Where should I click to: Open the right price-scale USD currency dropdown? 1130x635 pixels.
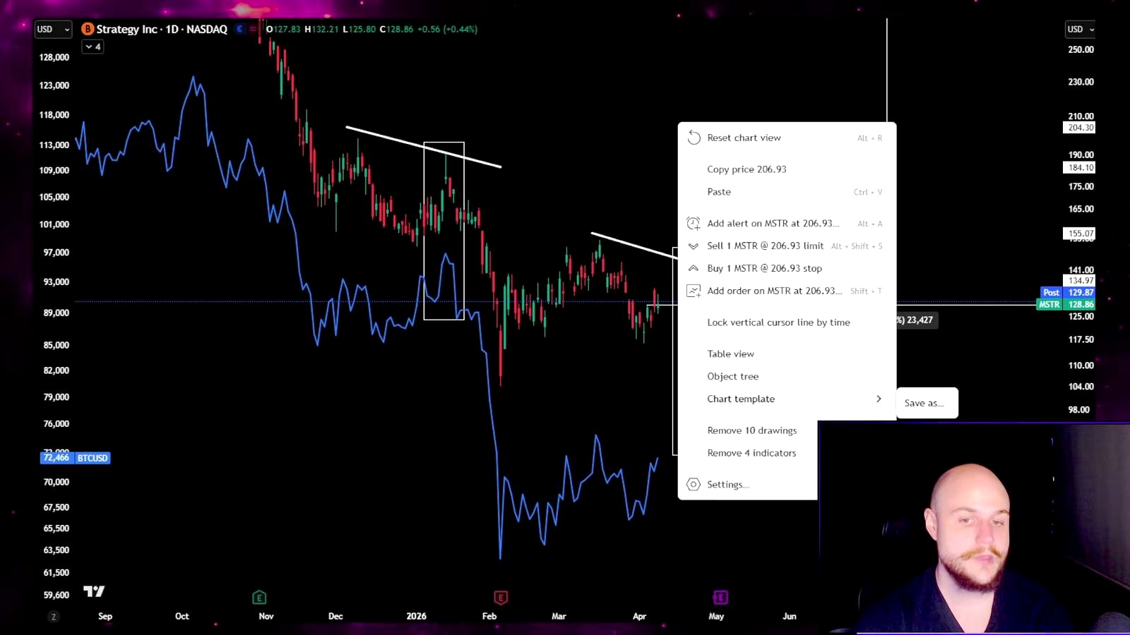[x=1080, y=29]
